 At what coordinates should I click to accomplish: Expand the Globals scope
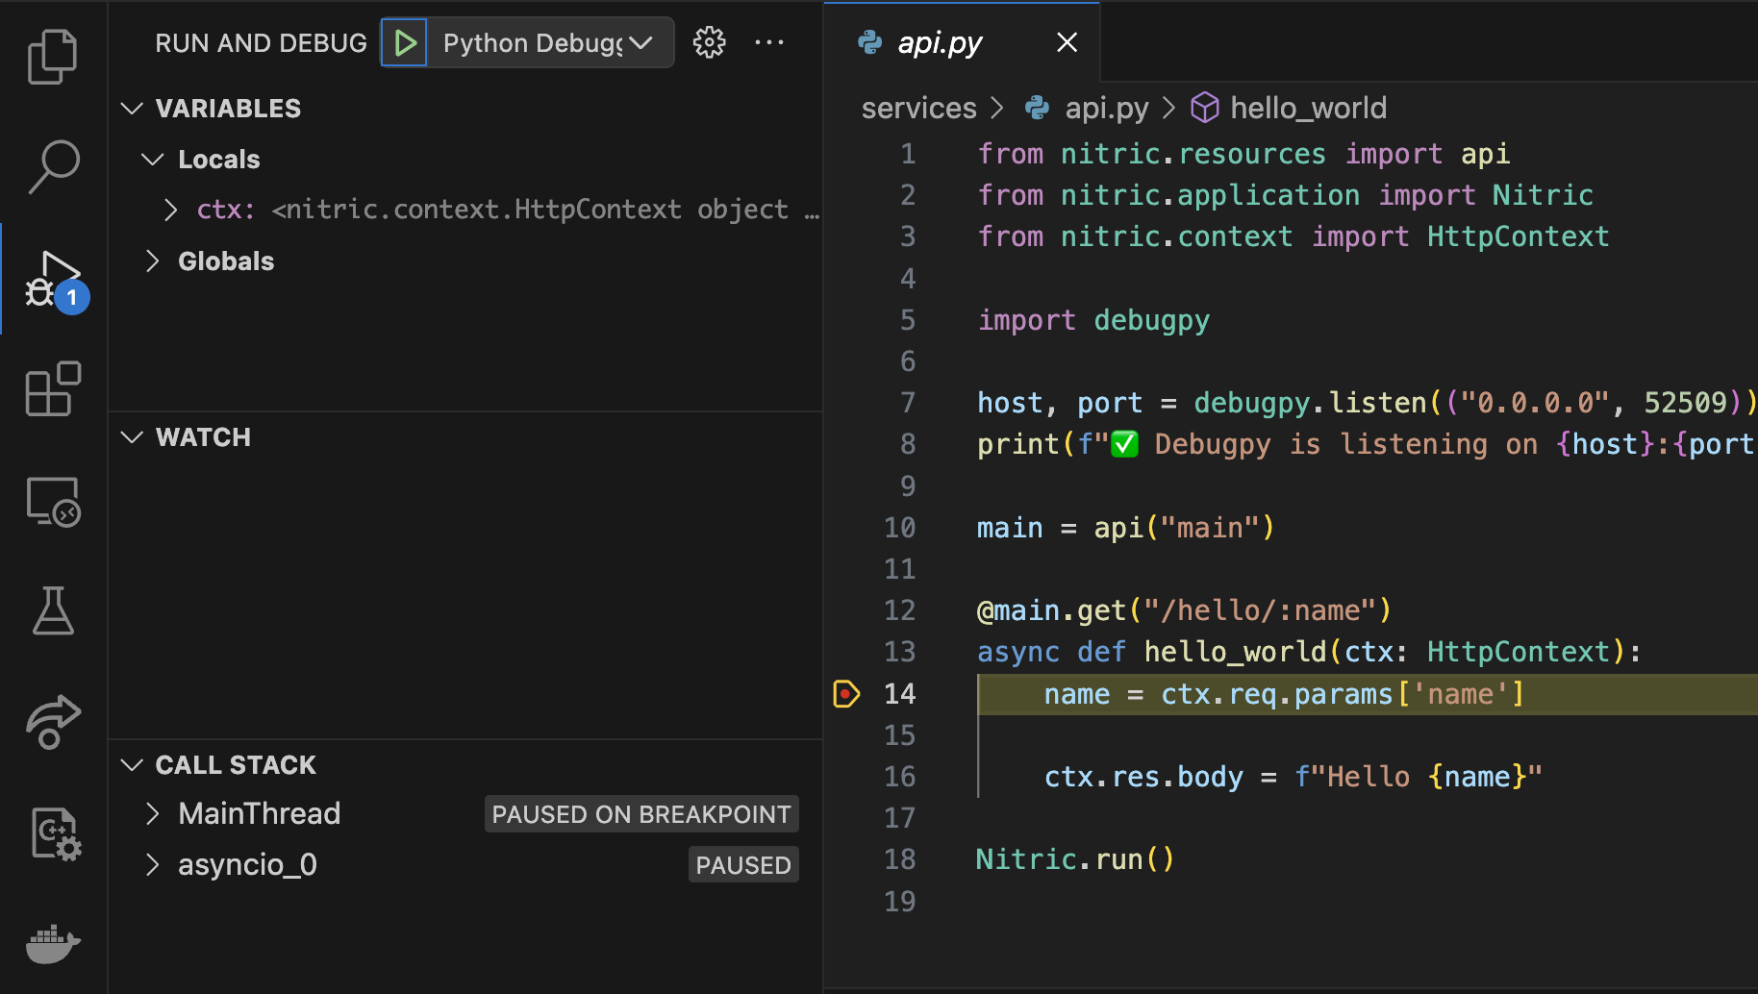(x=152, y=261)
